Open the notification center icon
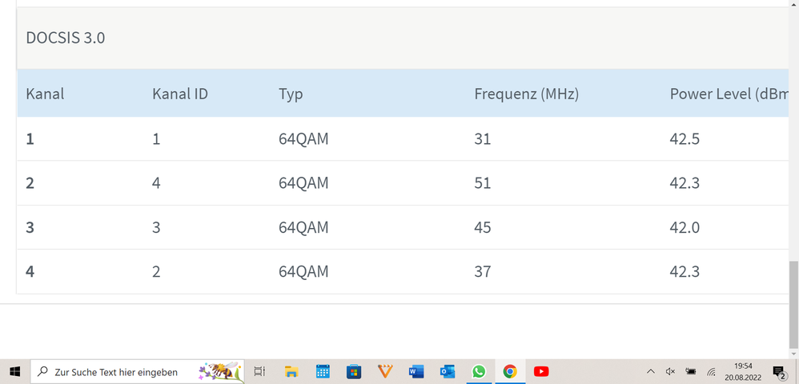The height and width of the screenshot is (384, 799). pyautogui.click(x=779, y=372)
